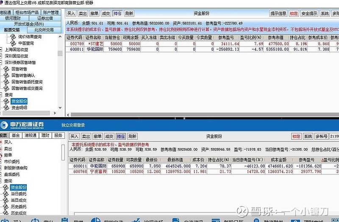Image resolution: width=339 pixels, height=222 pixels.
Task: Open the 证券出借 tab
Action: coord(45,18)
